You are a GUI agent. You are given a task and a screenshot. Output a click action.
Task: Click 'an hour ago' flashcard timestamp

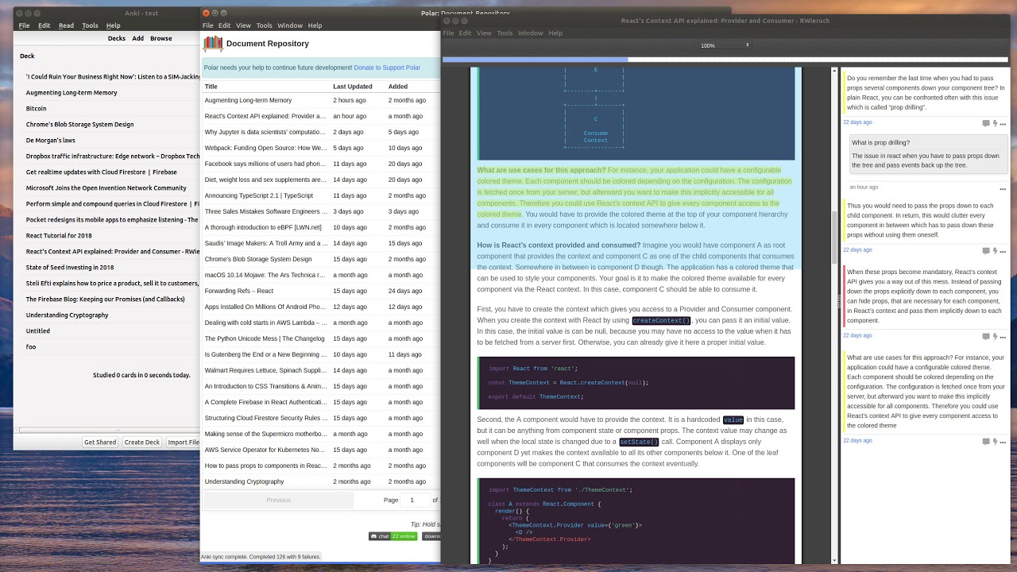864,187
